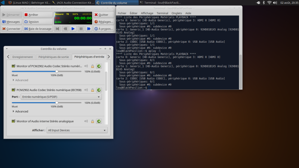299x168 pixels.
Task: Open the Onglets menu in Terminal
Action: tap(176, 13)
